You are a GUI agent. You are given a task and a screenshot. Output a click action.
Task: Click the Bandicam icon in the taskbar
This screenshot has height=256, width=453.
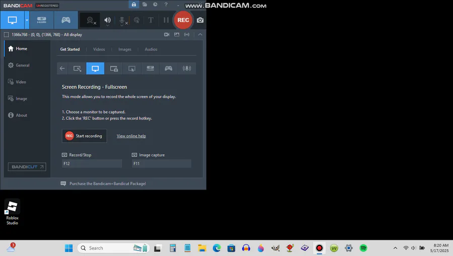(319, 248)
